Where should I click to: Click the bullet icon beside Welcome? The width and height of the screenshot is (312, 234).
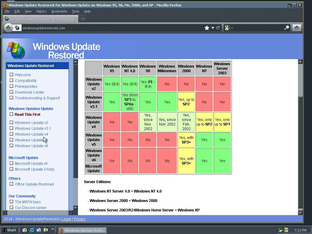click(11, 75)
